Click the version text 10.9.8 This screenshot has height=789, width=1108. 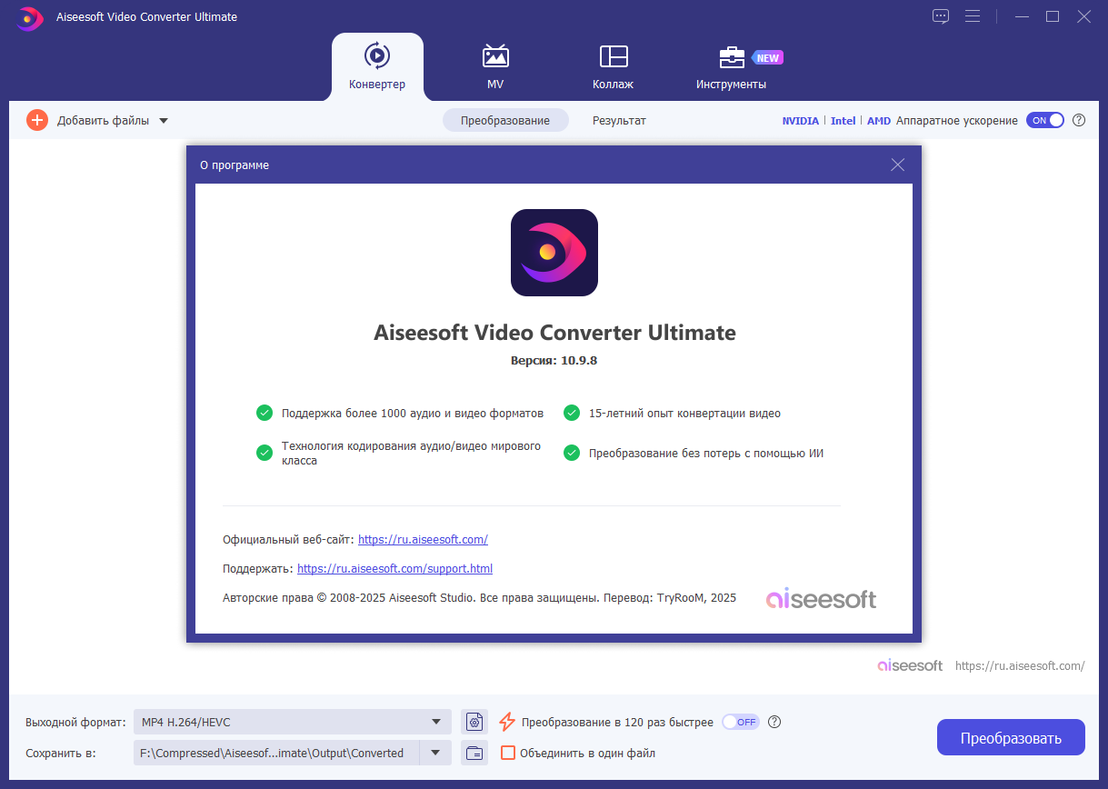[x=554, y=360]
